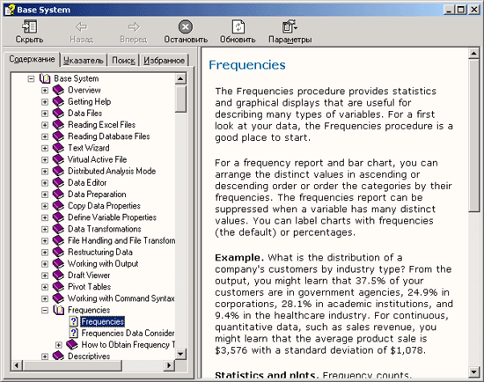Click the Остановить (Stop) icon

(186, 27)
